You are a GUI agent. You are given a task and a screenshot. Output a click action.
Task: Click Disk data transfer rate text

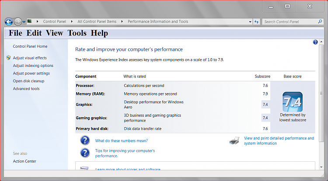point(143,129)
